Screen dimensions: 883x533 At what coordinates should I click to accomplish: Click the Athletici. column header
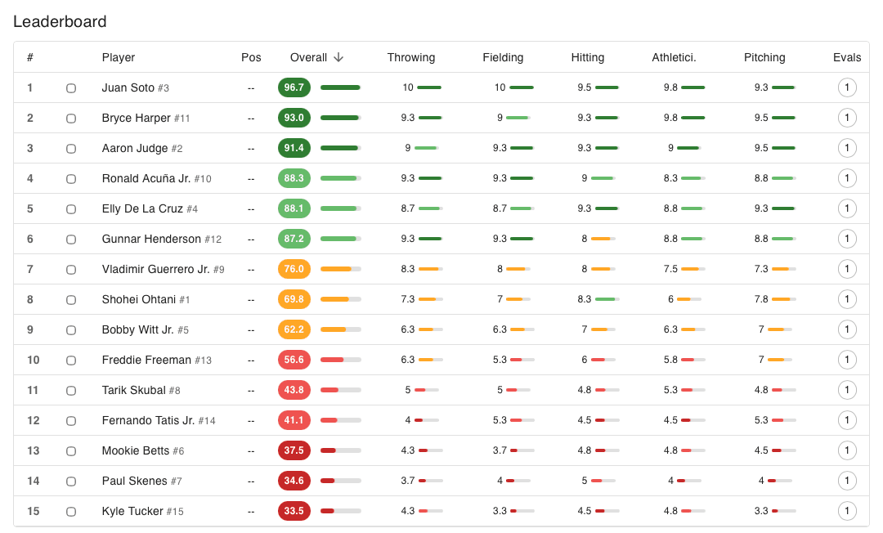pyautogui.click(x=674, y=57)
